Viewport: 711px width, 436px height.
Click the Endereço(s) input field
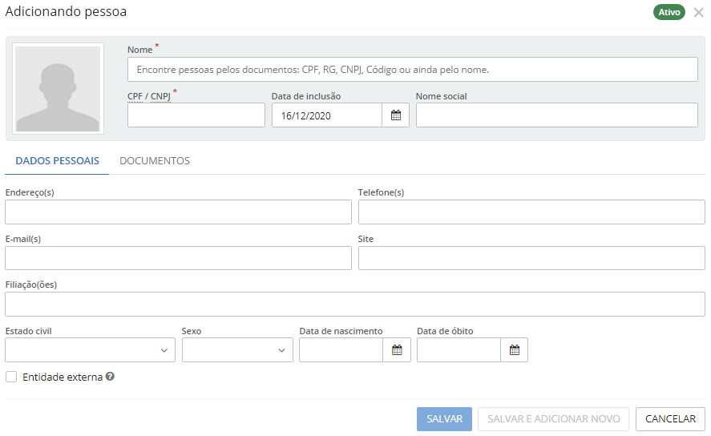click(178, 212)
